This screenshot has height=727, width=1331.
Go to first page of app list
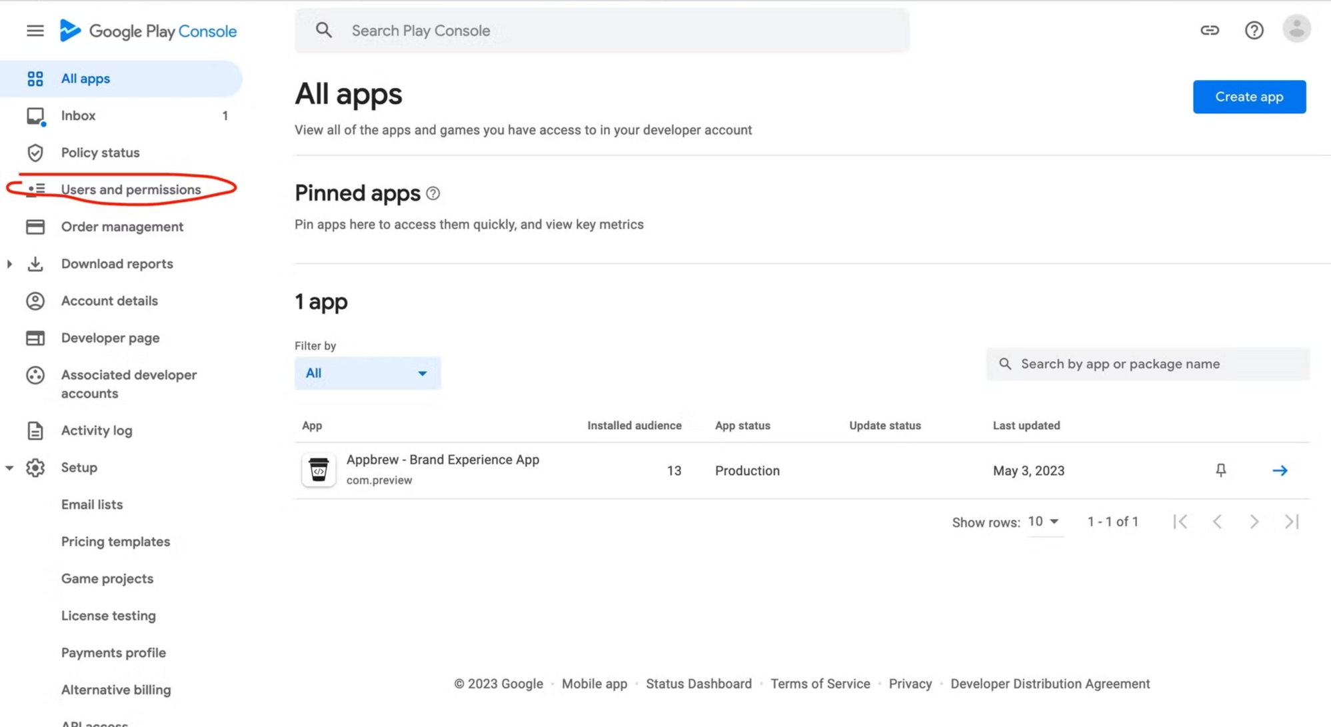1180,522
